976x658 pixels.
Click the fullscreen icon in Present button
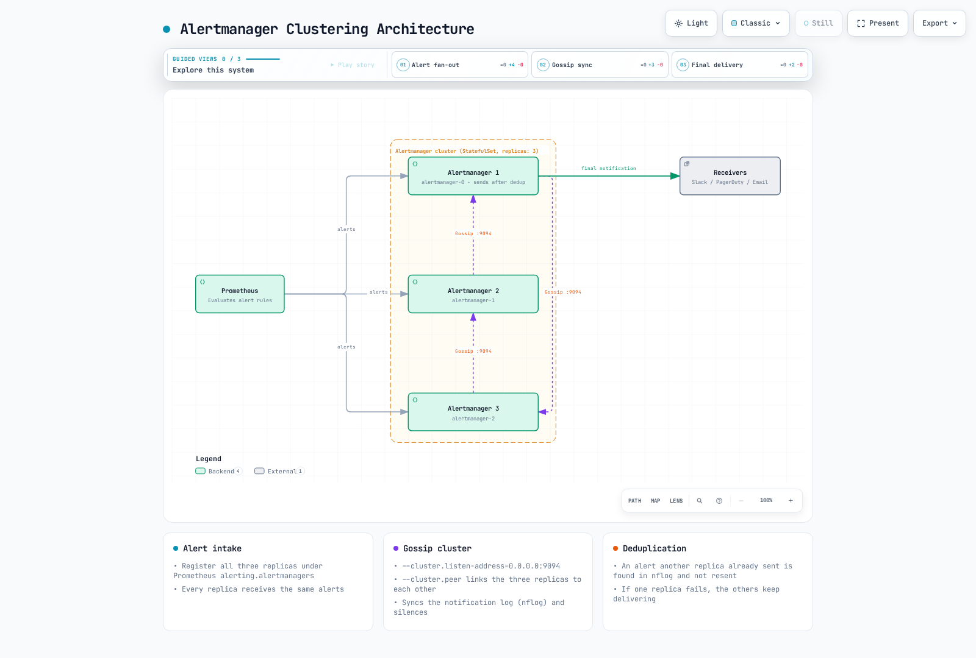[861, 23]
